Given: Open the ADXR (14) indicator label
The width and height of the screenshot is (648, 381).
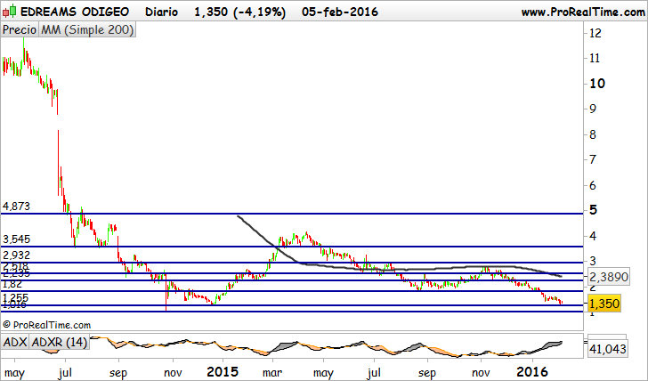Looking at the screenshot, I should [59, 342].
